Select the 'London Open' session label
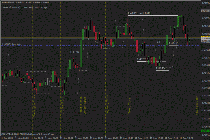Screen dimensions: 210x140 (85, 106)
